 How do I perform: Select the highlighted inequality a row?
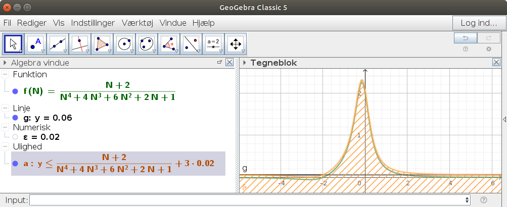point(118,164)
